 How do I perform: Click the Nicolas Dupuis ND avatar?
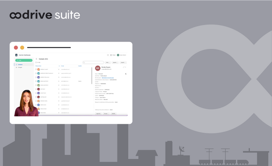(98, 68)
